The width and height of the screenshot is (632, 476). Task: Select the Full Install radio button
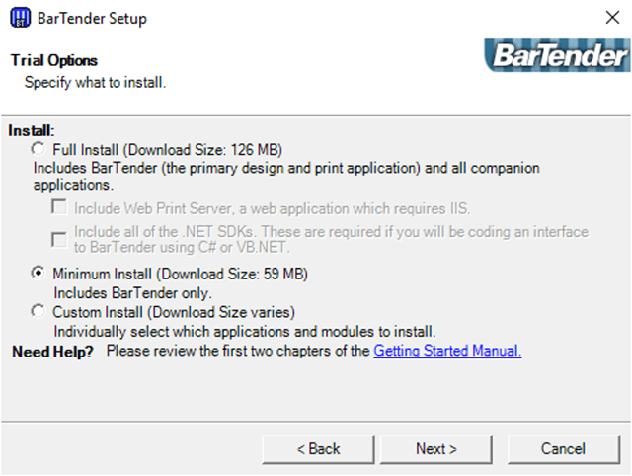tap(38, 149)
